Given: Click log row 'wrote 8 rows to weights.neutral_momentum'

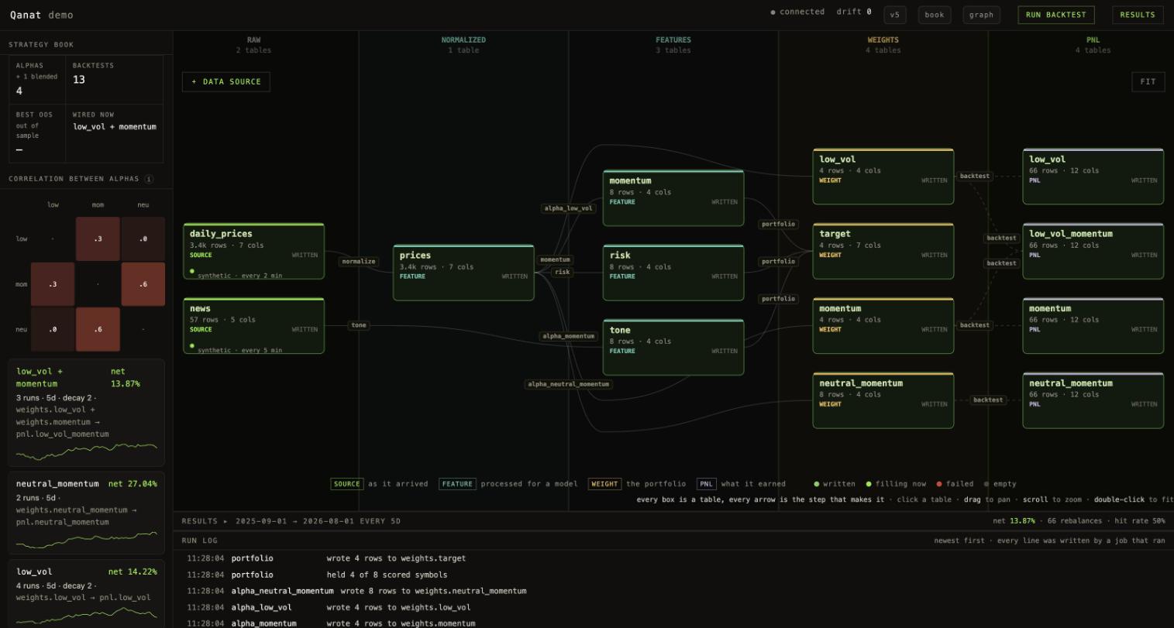Looking at the screenshot, I should 673,591.
